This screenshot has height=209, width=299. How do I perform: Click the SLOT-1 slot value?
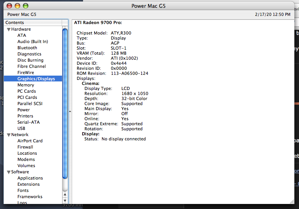[x=118, y=48]
